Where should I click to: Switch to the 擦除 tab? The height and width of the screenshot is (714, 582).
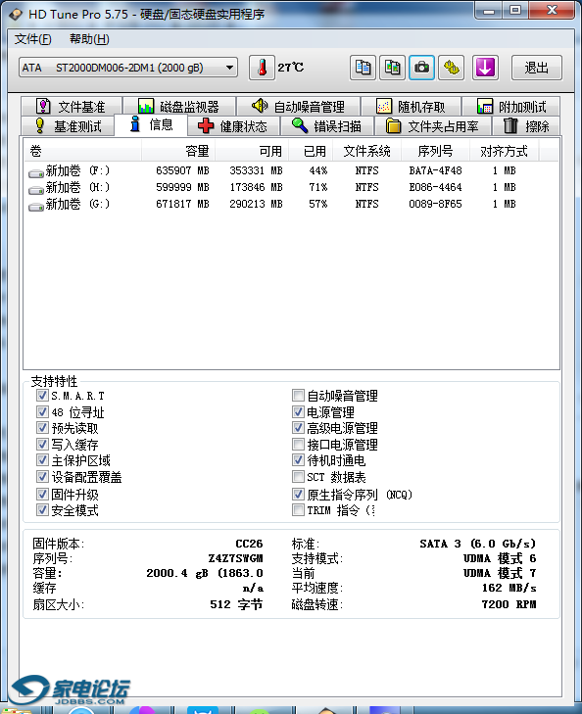click(x=526, y=126)
